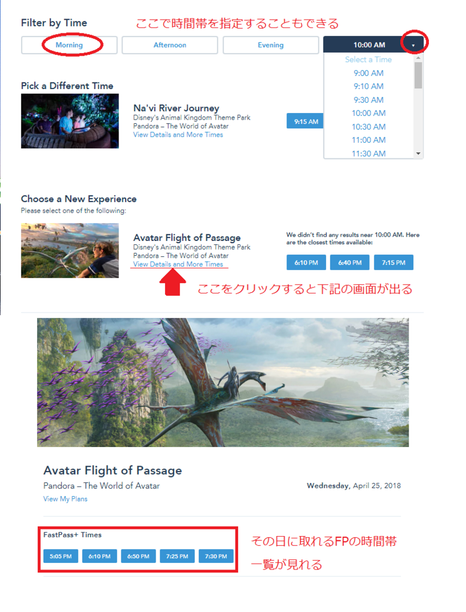Pick the 9:15 AM time for Na'vi River Journey
466x612 pixels.
pos(306,121)
